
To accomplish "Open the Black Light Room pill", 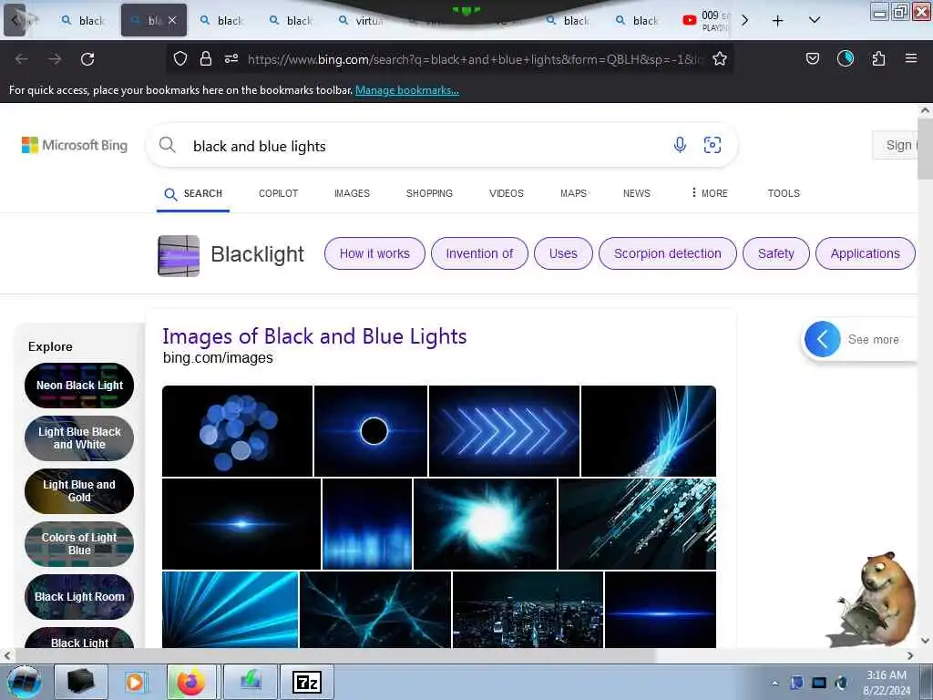I will pyautogui.click(x=79, y=596).
